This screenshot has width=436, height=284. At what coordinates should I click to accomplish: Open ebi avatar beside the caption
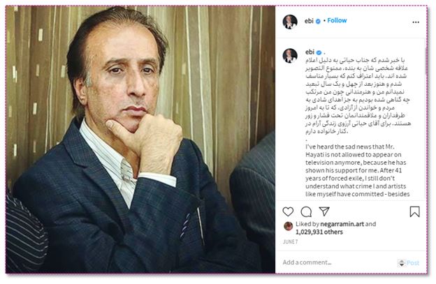click(290, 55)
